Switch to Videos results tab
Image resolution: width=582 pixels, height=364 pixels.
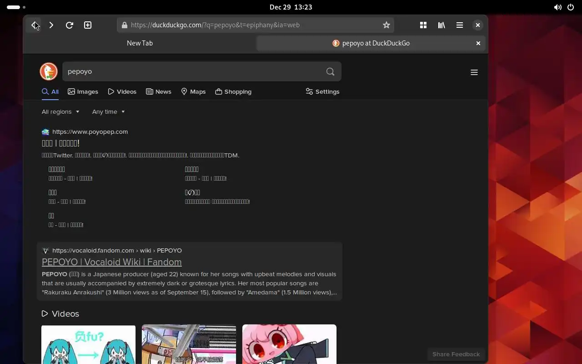pos(122,91)
